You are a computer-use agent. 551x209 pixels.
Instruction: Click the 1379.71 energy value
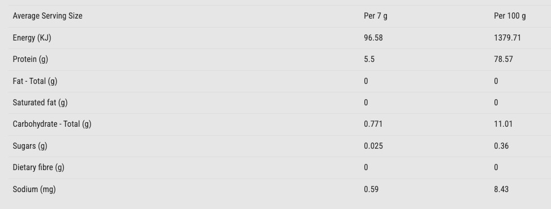[507, 38]
